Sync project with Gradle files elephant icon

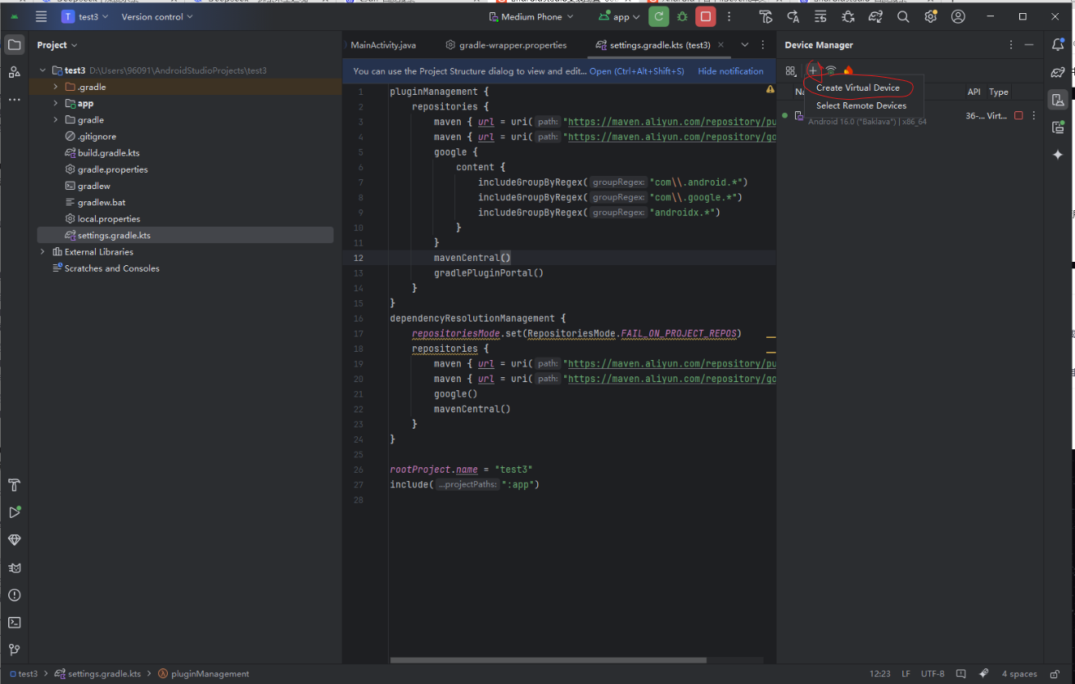[875, 16]
